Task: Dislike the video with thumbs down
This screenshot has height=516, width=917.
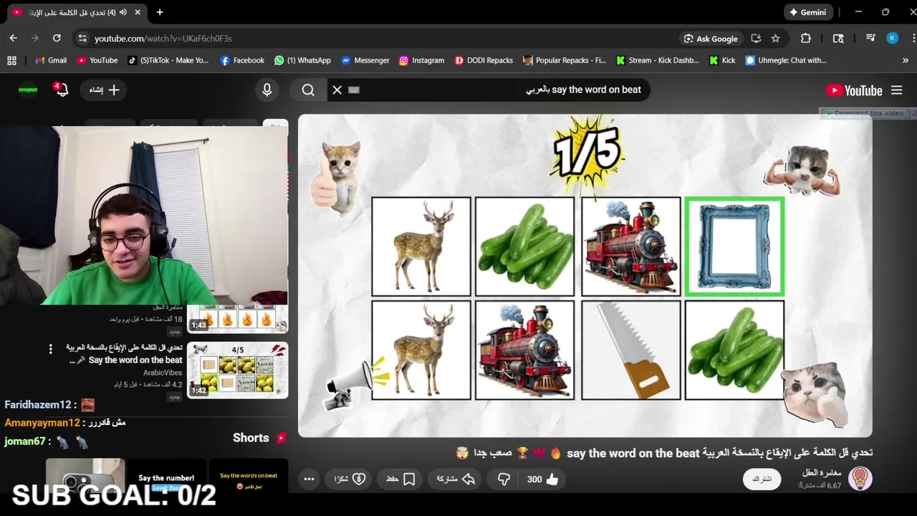Action: pyautogui.click(x=504, y=479)
